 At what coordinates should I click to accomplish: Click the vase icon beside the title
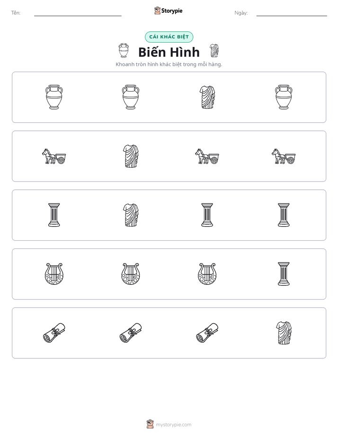(x=124, y=51)
